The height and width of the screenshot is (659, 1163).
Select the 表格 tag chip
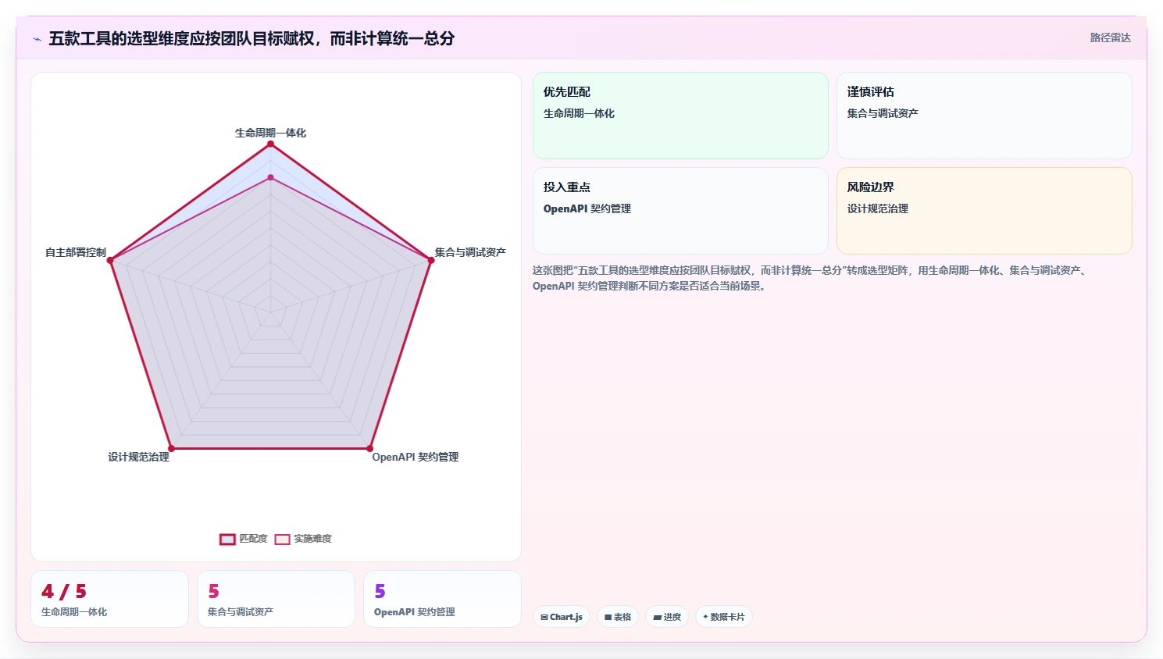[618, 617]
